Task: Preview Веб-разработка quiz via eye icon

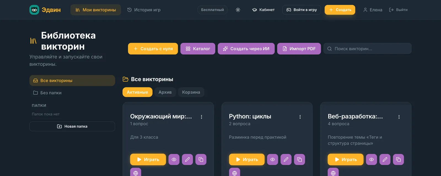Action: 372,159
